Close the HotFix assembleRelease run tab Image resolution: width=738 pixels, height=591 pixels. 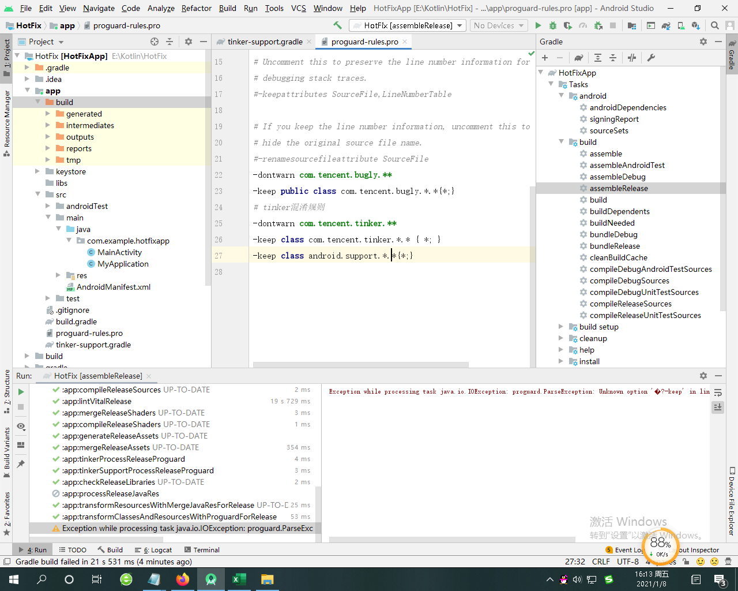point(148,376)
